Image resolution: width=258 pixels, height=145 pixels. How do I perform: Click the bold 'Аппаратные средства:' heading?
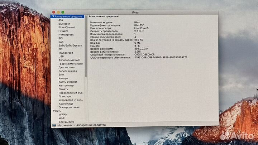[x=104, y=16]
